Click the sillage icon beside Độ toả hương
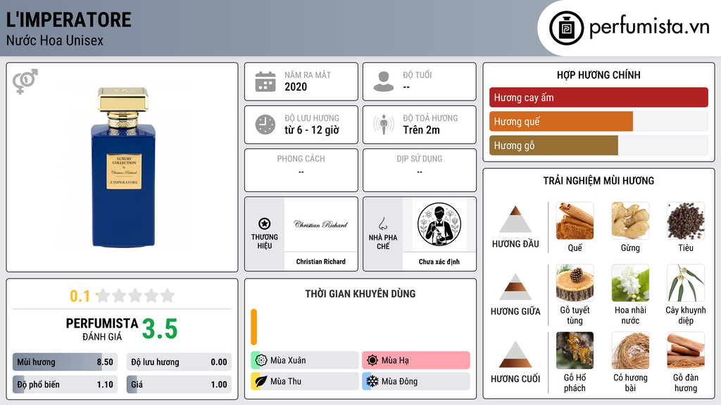721x405 pixels. pos(384,124)
